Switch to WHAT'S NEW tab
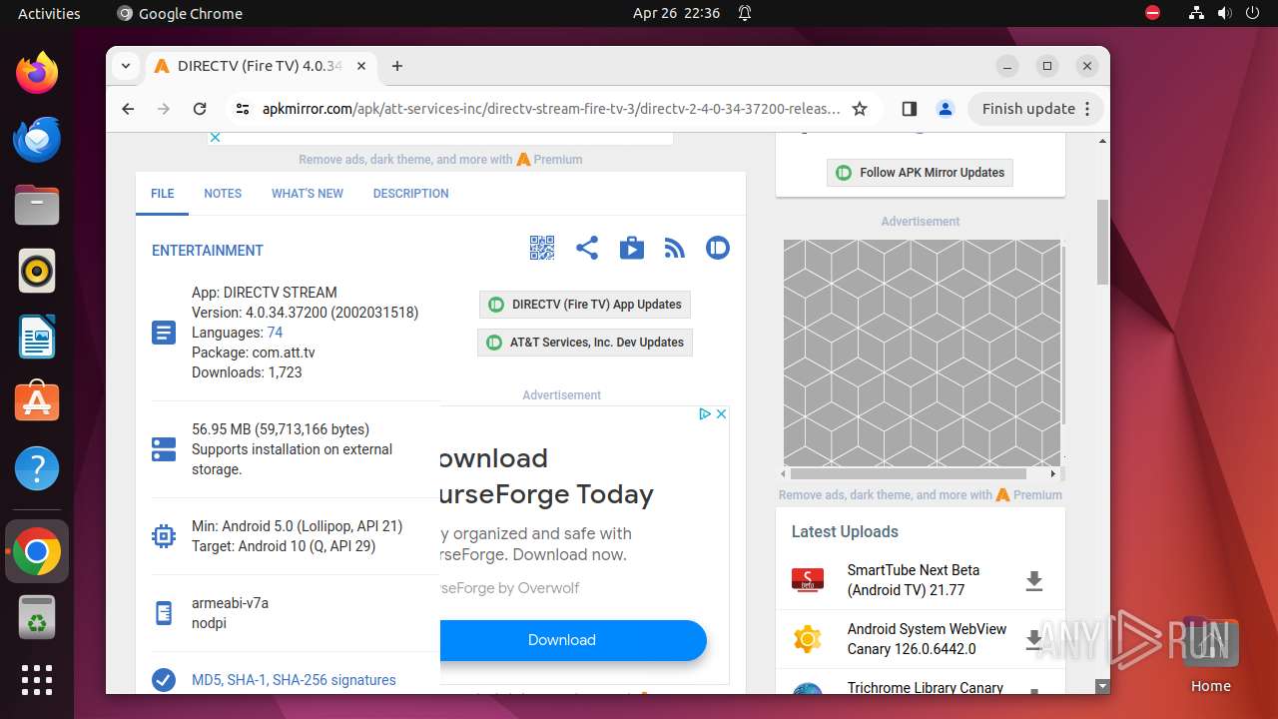 click(x=308, y=194)
